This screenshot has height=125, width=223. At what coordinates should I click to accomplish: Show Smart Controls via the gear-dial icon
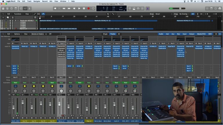21,8
